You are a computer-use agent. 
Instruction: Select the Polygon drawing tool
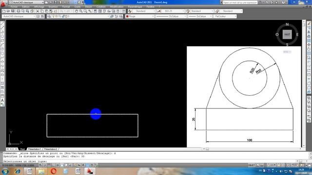pyautogui.click(x=2, y=36)
